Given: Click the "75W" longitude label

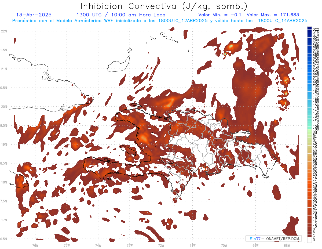Looking at the screenshot, I should [x=67, y=245].
